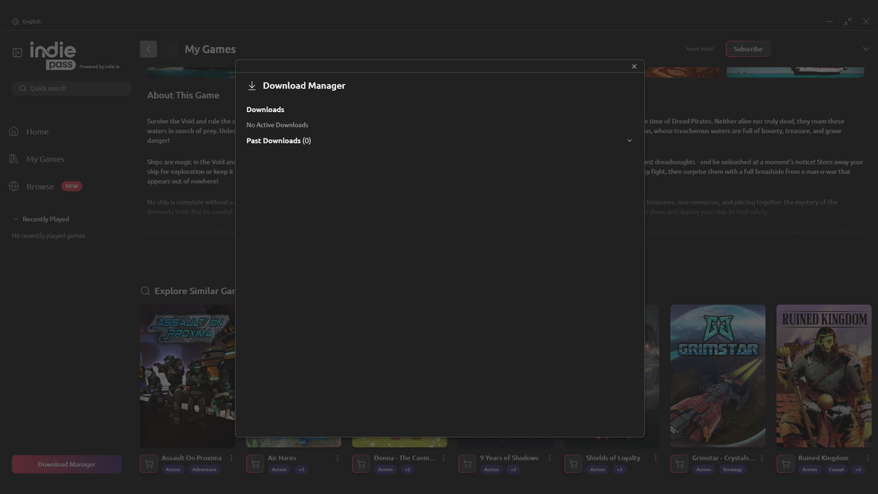The image size is (878, 494).
Task: Restore down the application window
Action: [847, 21]
